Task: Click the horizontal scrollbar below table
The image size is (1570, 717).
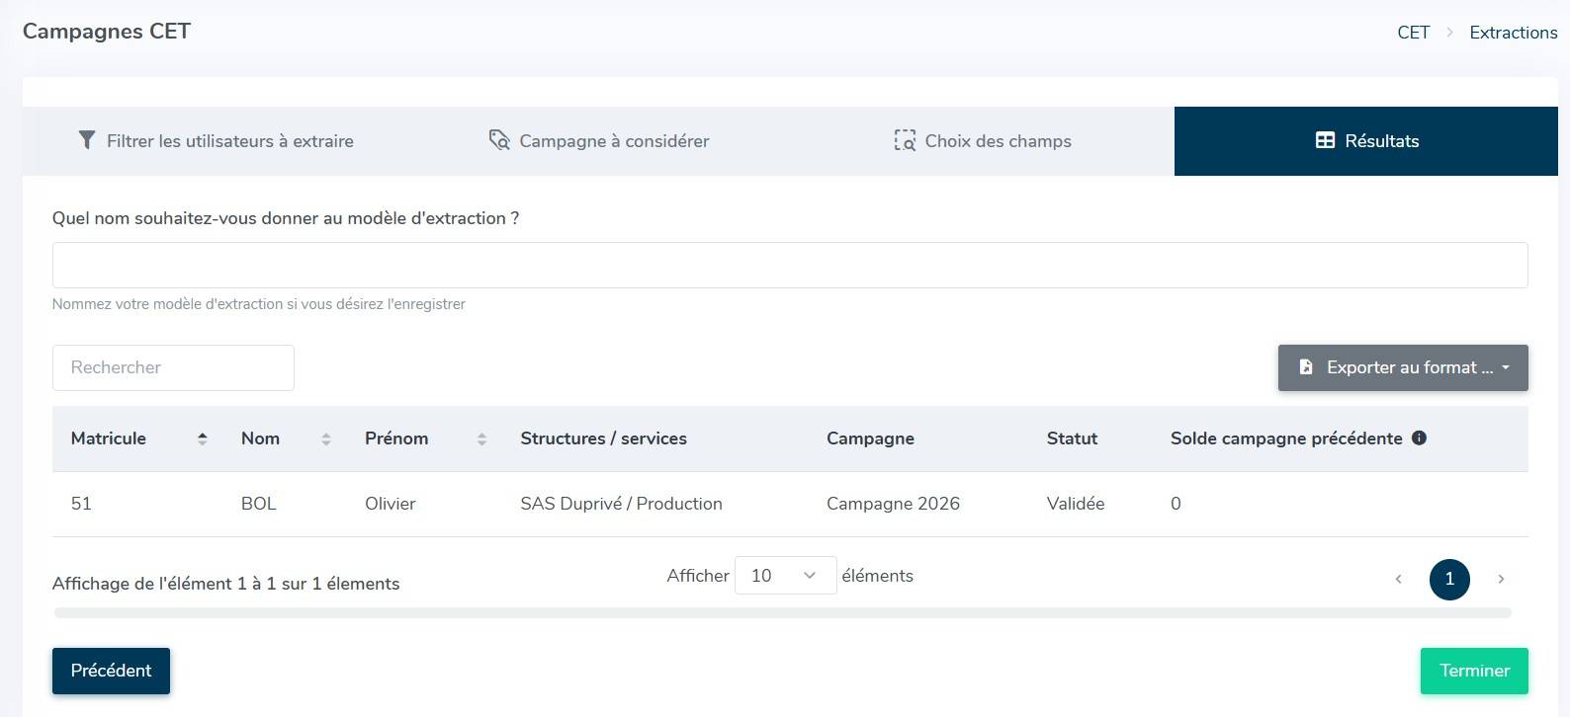Action: pos(782,613)
